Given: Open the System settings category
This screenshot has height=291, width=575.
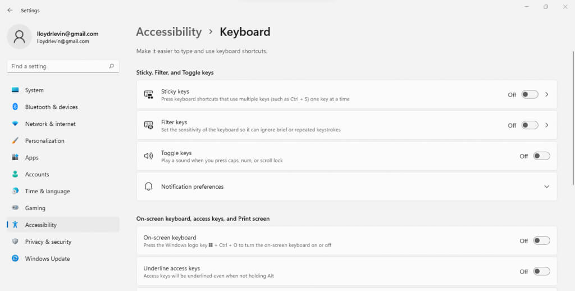Looking at the screenshot, I should click(x=34, y=90).
